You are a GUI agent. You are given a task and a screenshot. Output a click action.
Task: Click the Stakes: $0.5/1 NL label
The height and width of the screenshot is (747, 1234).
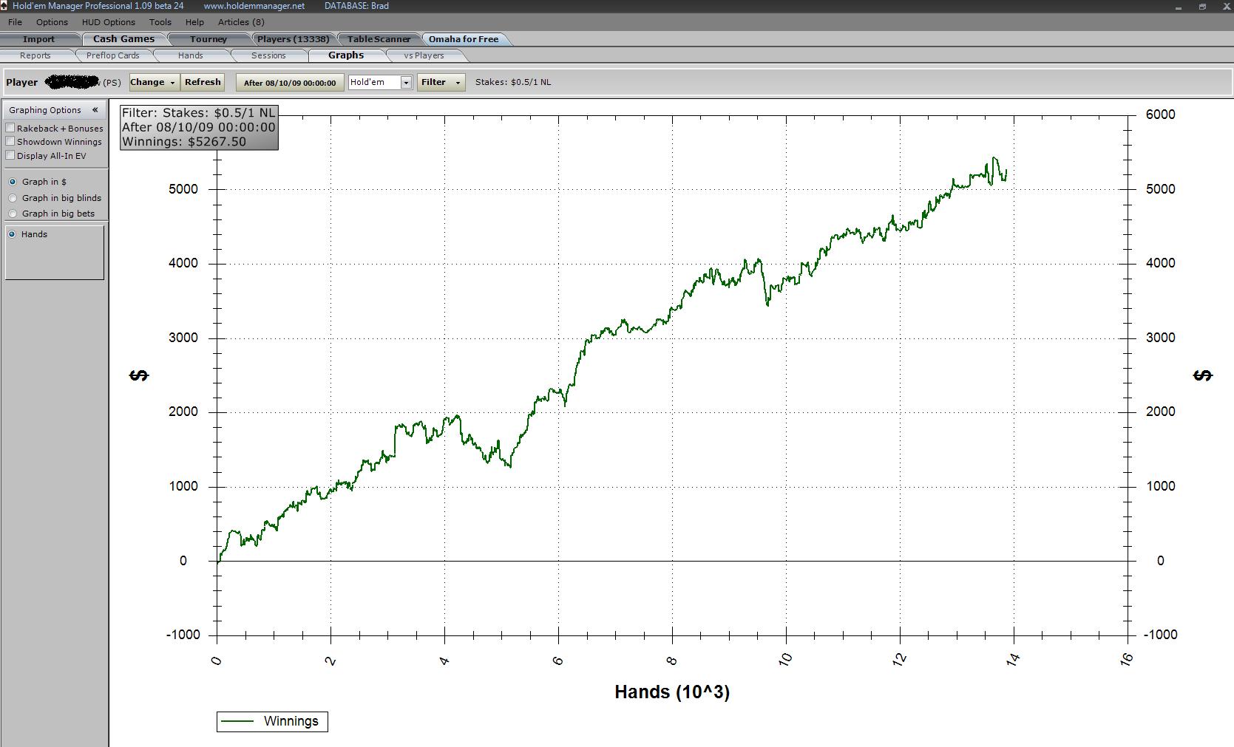(x=513, y=82)
